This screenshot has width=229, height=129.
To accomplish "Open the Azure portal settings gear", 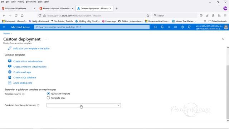I will click(176, 27).
